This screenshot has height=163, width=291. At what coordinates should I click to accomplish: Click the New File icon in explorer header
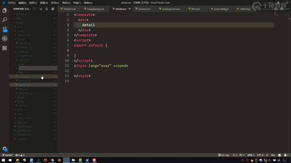[35, 9]
